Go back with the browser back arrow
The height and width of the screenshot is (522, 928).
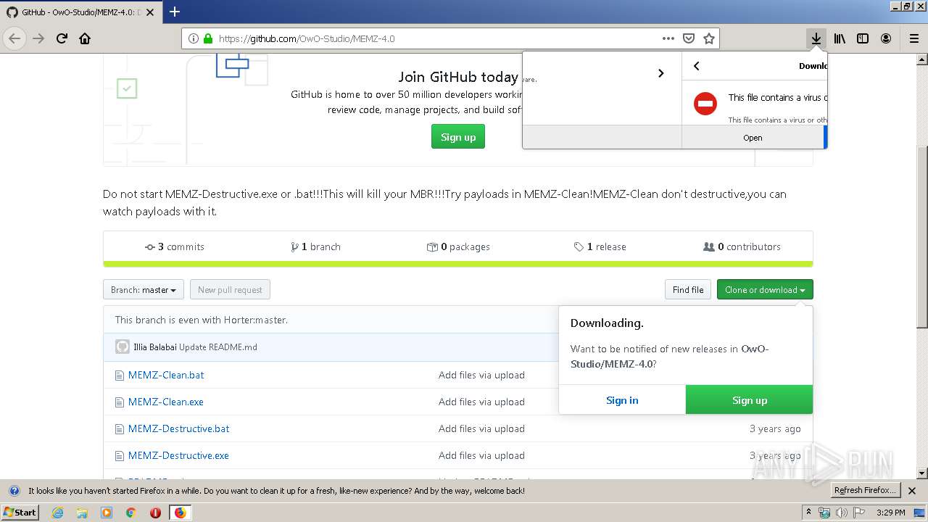coord(14,38)
